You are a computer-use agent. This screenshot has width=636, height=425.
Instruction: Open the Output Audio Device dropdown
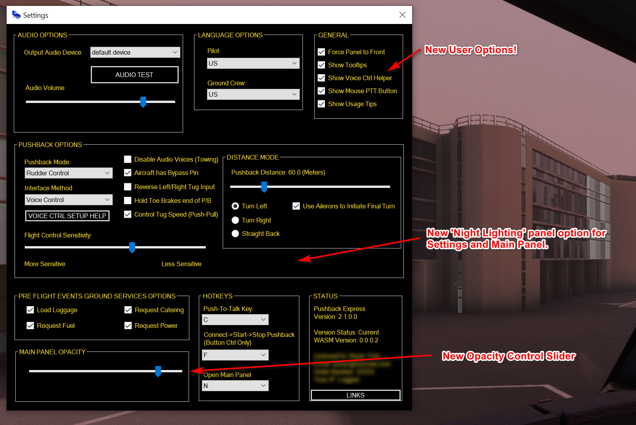tap(135, 52)
